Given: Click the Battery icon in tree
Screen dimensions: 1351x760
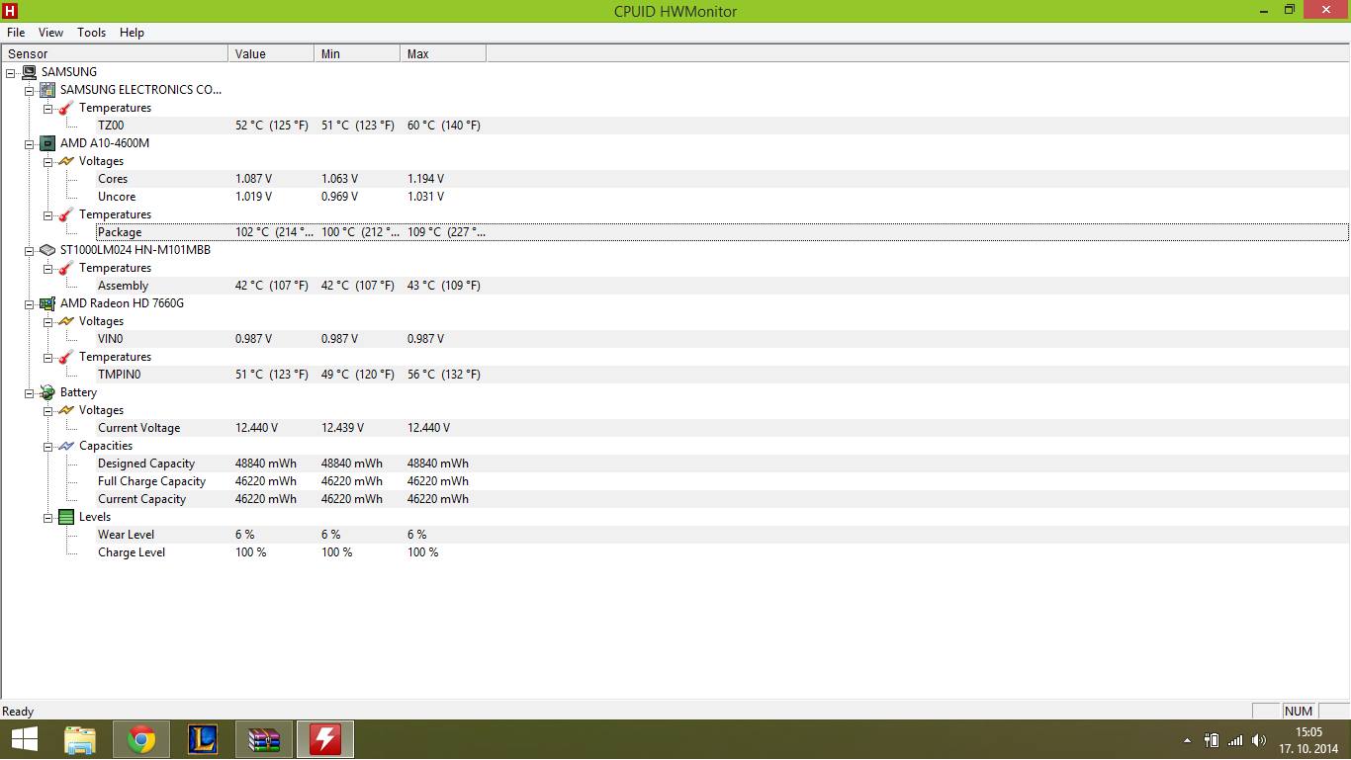Looking at the screenshot, I should [x=47, y=392].
